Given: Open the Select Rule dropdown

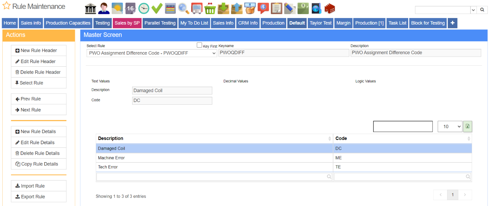Looking at the screenshot, I should tap(152, 53).
